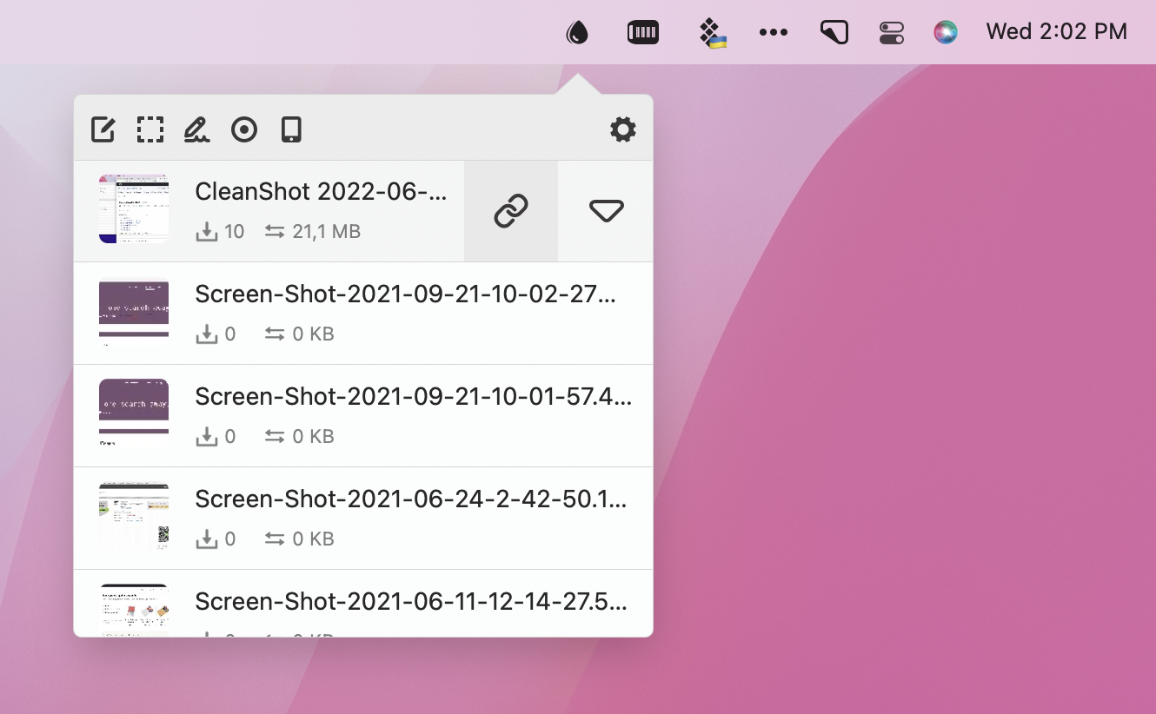
Task: Select Screen-Shot-2021-09-21-10-01-57.4 file name
Action: click(413, 397)
